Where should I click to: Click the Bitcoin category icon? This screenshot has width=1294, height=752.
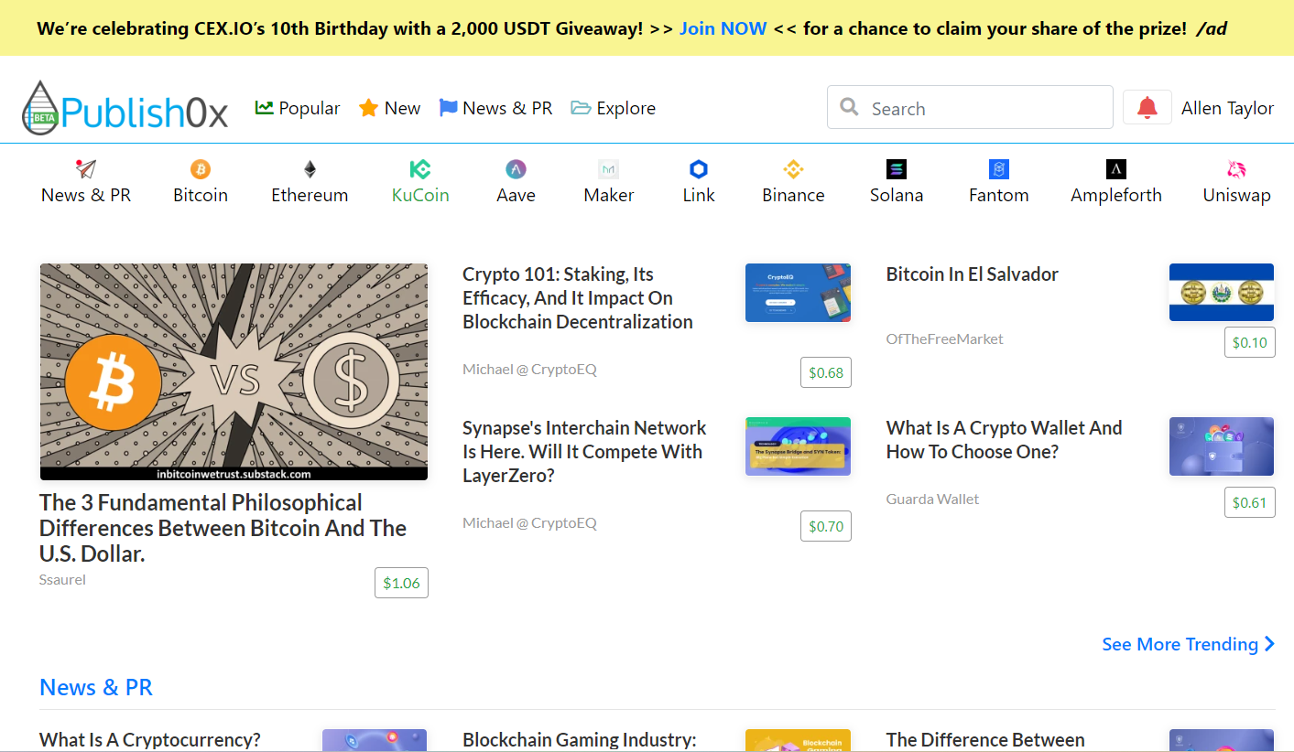[201, 169]
